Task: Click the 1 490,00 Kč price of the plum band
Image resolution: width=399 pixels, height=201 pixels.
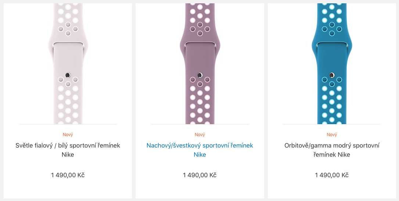Action: [200, 175]
